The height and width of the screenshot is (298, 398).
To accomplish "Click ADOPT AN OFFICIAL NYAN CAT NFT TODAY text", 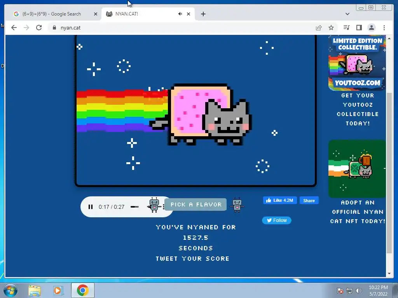I will click(358, 212).
